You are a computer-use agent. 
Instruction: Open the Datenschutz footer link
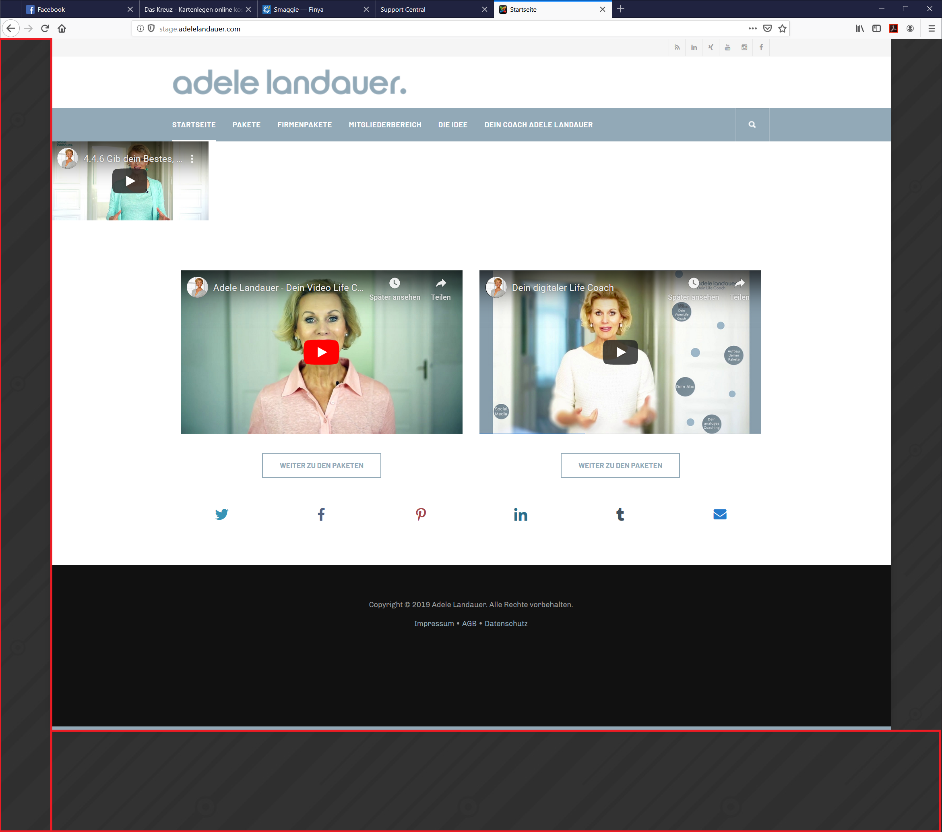(506, 624)
